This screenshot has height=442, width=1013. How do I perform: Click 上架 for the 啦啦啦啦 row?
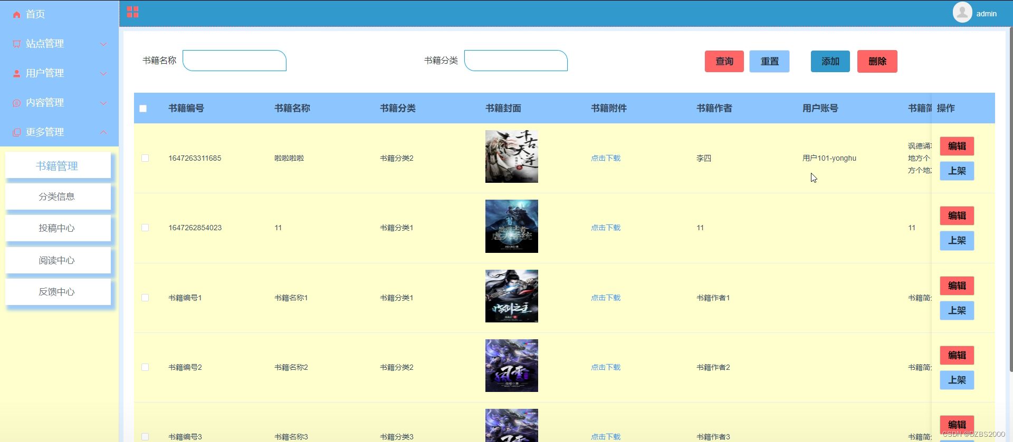point(957,171)
